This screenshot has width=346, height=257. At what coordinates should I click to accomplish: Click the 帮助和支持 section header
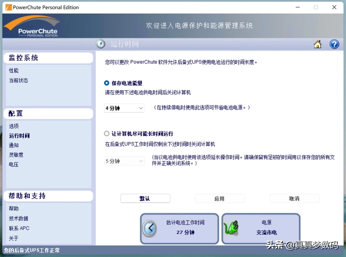pyautogui.click(x=48, y=196)
